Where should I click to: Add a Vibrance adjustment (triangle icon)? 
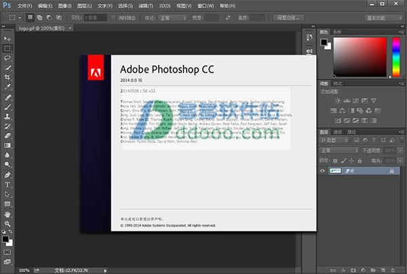click(x=374, y=101)
